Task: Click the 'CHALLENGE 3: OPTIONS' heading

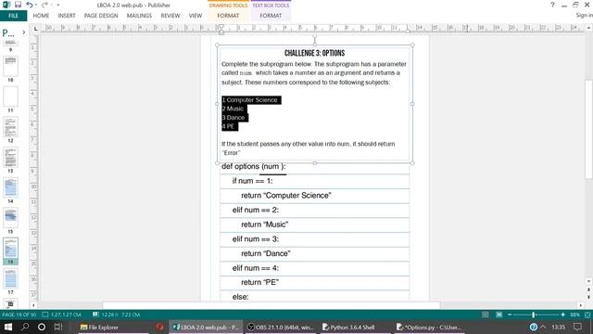Action: click(x=315, y=54)
